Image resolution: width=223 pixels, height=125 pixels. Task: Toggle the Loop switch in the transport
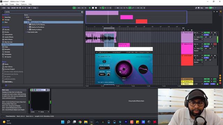(x=130, y=8)
